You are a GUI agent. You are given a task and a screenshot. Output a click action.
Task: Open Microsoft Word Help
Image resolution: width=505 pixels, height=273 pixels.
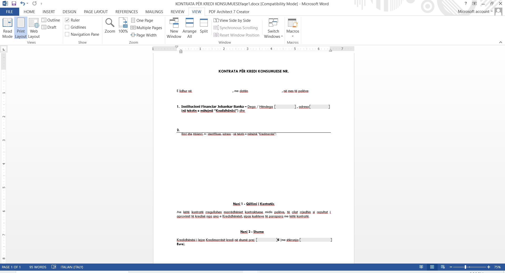[x=466, y=4]
